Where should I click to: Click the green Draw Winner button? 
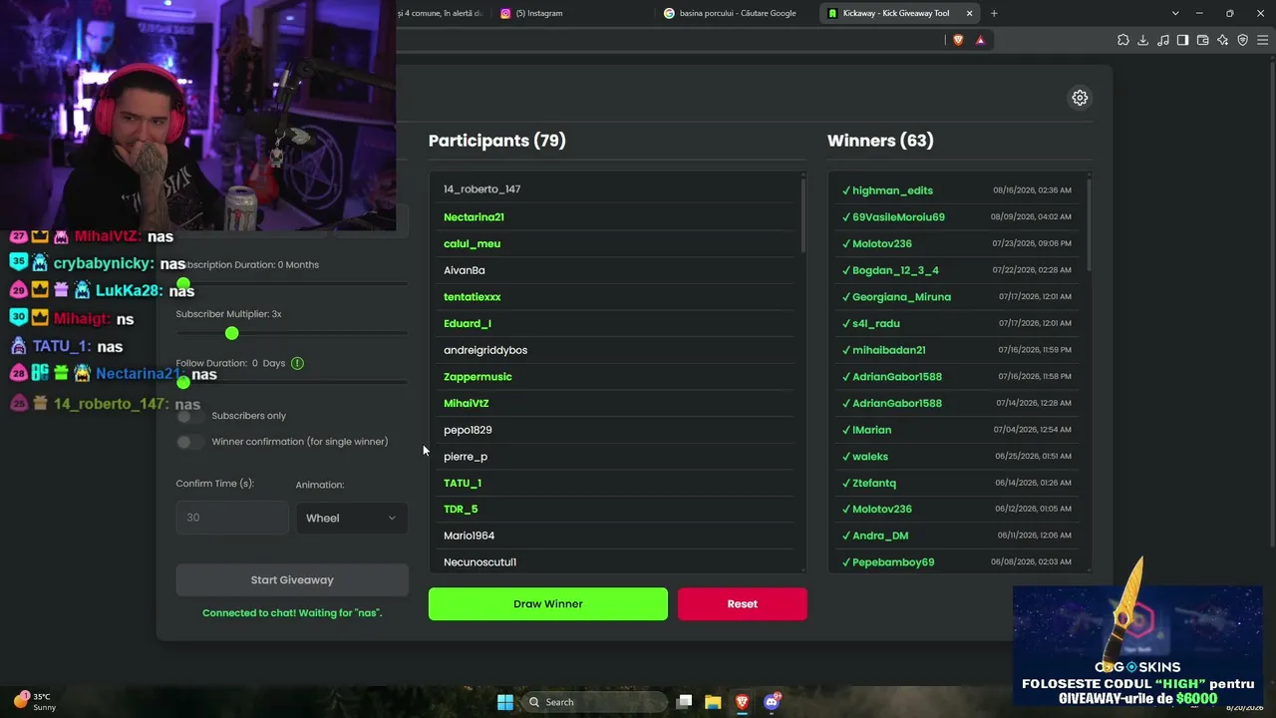click(x=548, y=603)
